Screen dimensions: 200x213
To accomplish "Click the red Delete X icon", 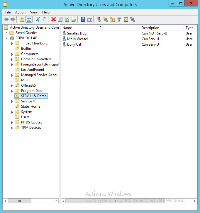I will click(x=53, y=20).
